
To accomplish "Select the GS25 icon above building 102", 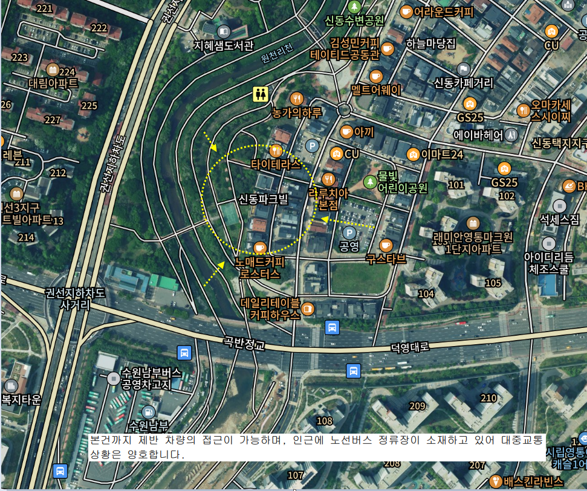I will (x=504, y=168).
